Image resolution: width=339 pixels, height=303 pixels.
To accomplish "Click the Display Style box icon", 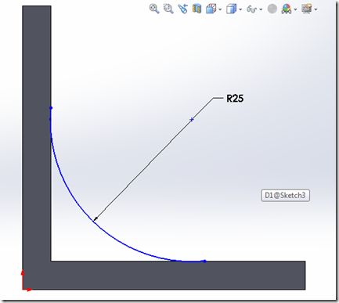I will [231, 9].
